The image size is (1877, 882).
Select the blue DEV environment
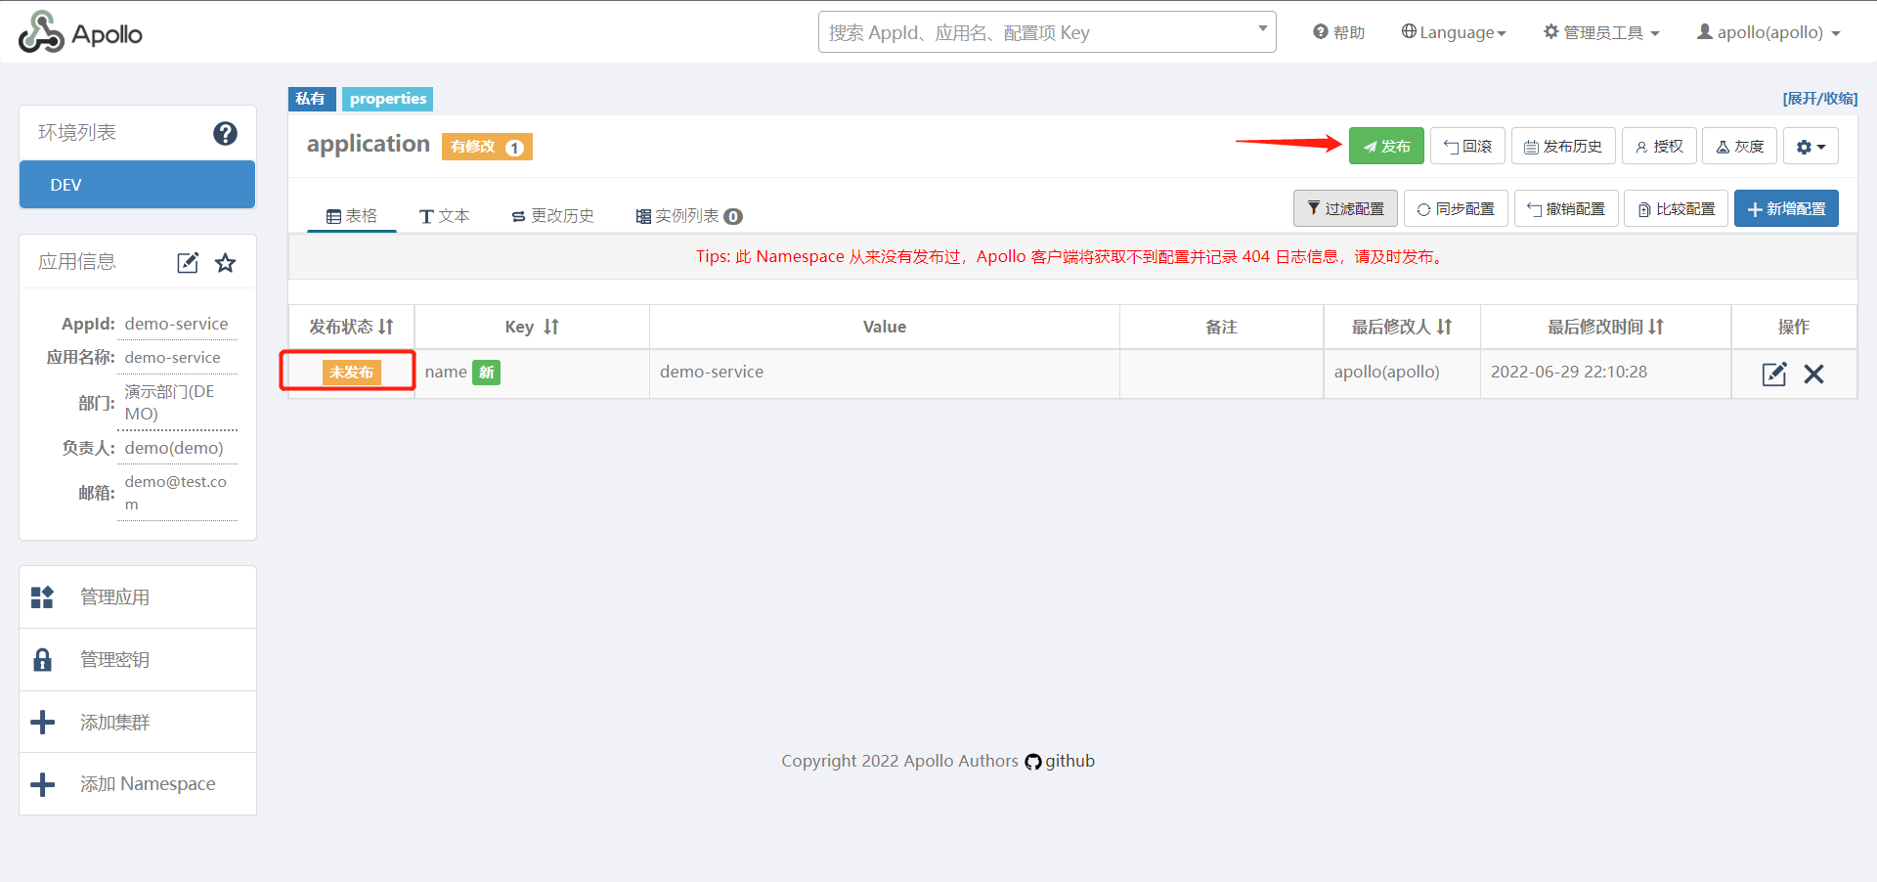pyautogui.click(x=137, y=185)
